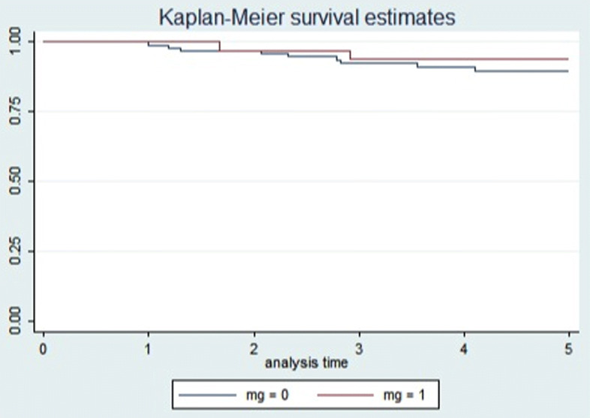Click the Kaplan-Meier survival estimates title
The image size is (590, 418).
click(x=306, y=17)
